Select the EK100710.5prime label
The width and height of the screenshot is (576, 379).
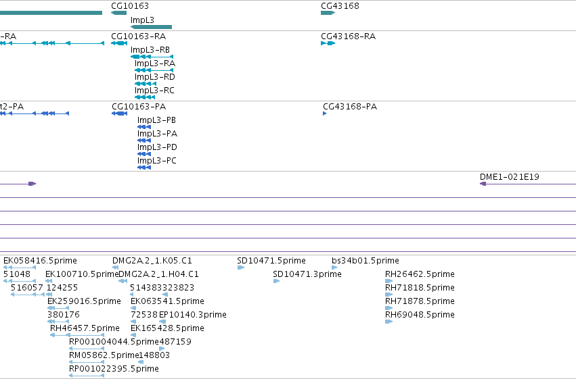point(82,274)
